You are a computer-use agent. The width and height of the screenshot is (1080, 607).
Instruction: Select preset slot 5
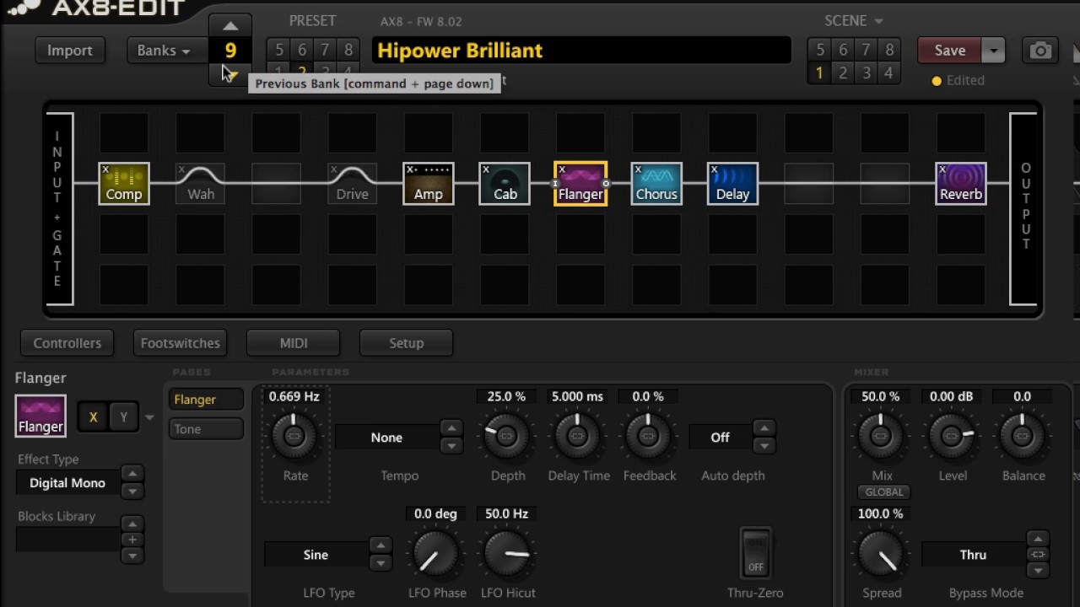pyautogui.click(x=279, y=51)
